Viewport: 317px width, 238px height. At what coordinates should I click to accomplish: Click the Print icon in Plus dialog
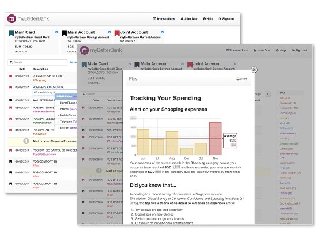238,79
